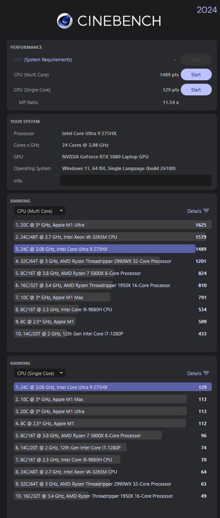Click the disabled GPU Start button

(x=196, y=59)
